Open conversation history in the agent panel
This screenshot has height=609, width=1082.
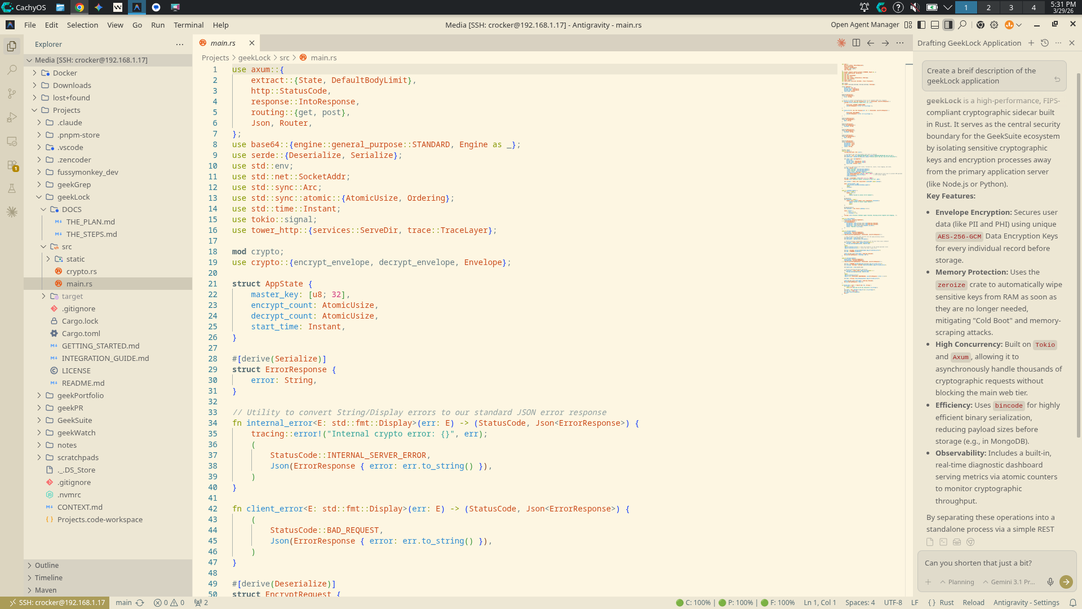pos(1046,43)
